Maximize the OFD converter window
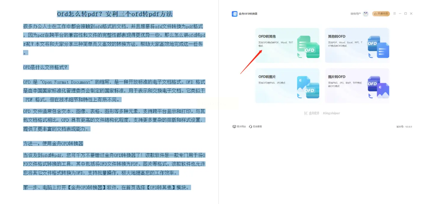This screenshot has height=204, width=436. pos(406,14)
